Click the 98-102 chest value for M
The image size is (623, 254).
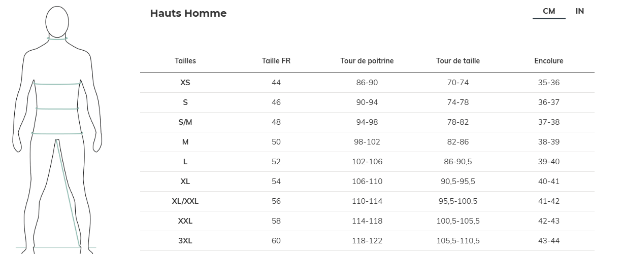[x=367, y=142]
